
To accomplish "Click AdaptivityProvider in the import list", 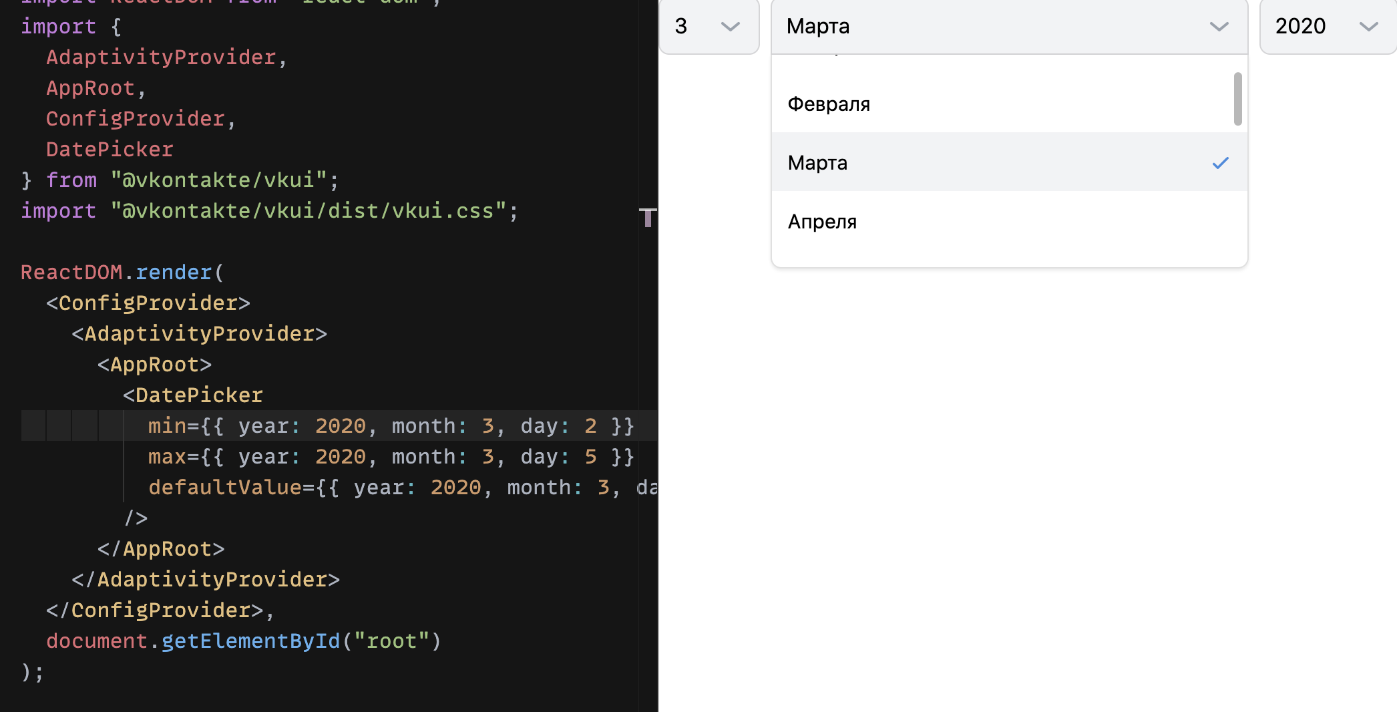I will pyautogui.click(x=161, y=57).
